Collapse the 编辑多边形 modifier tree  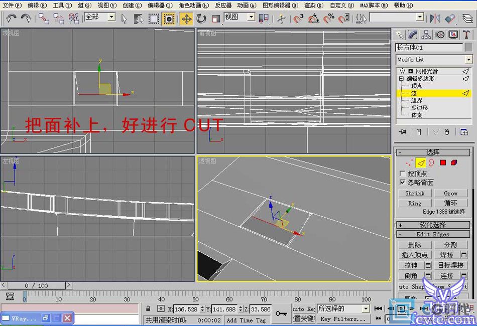(401, 79)
